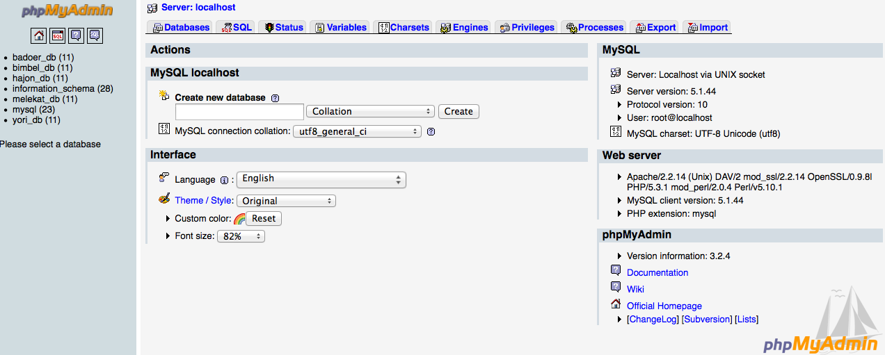Visit the Official Homepage link
Image resolution: width=885 pixels, height=355 pixels.
click(x=664, y=306)
